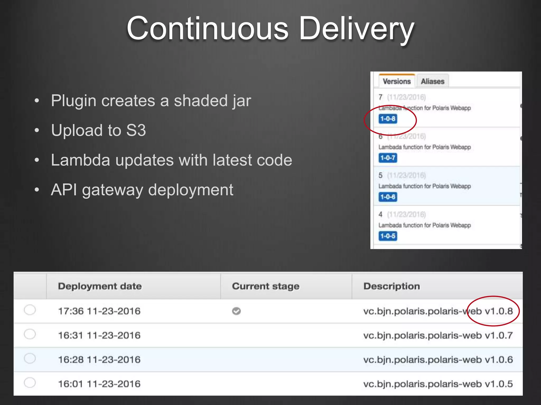Click the Current stage column header
541x405 pixels.
pos(286,286)
